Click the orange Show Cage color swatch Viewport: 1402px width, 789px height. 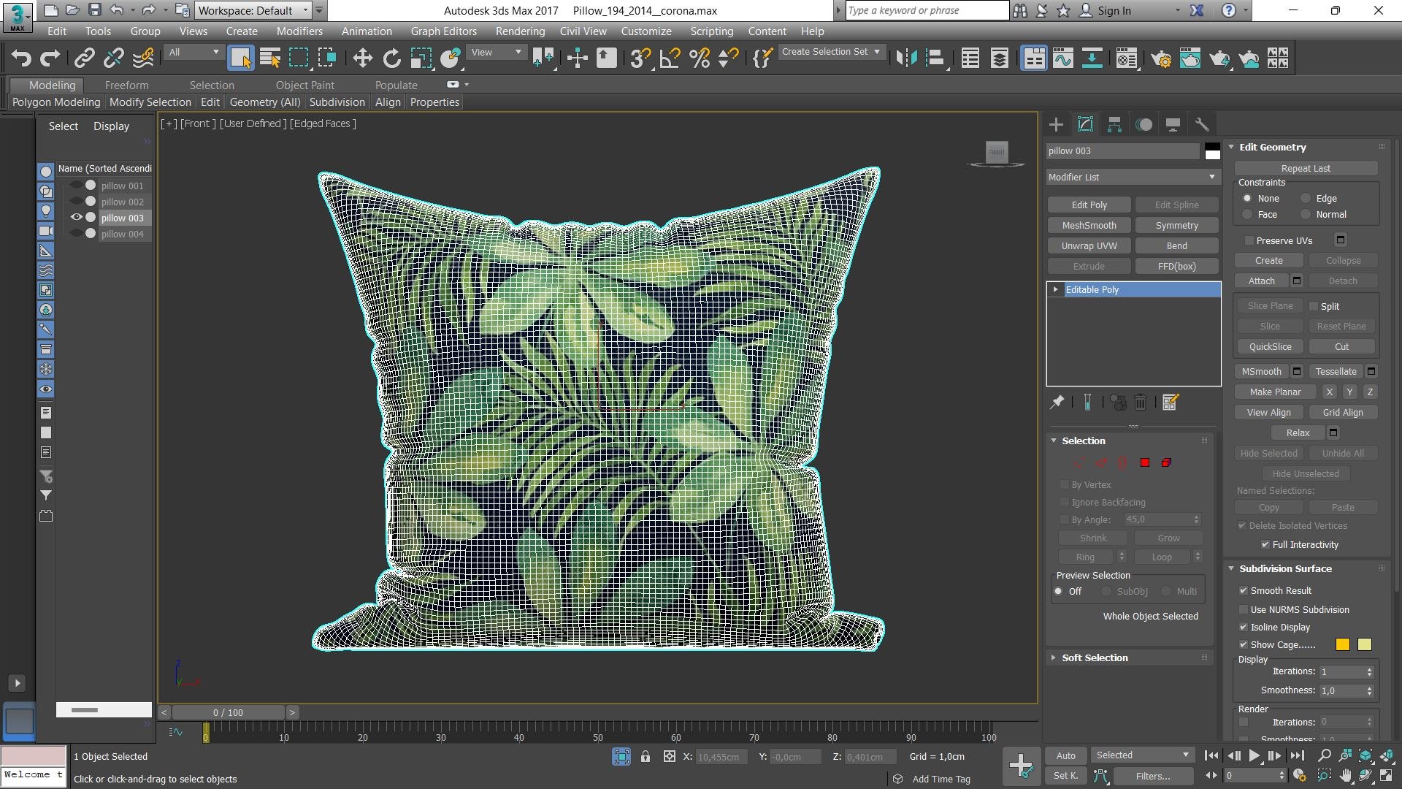[x=1342, y=644]
